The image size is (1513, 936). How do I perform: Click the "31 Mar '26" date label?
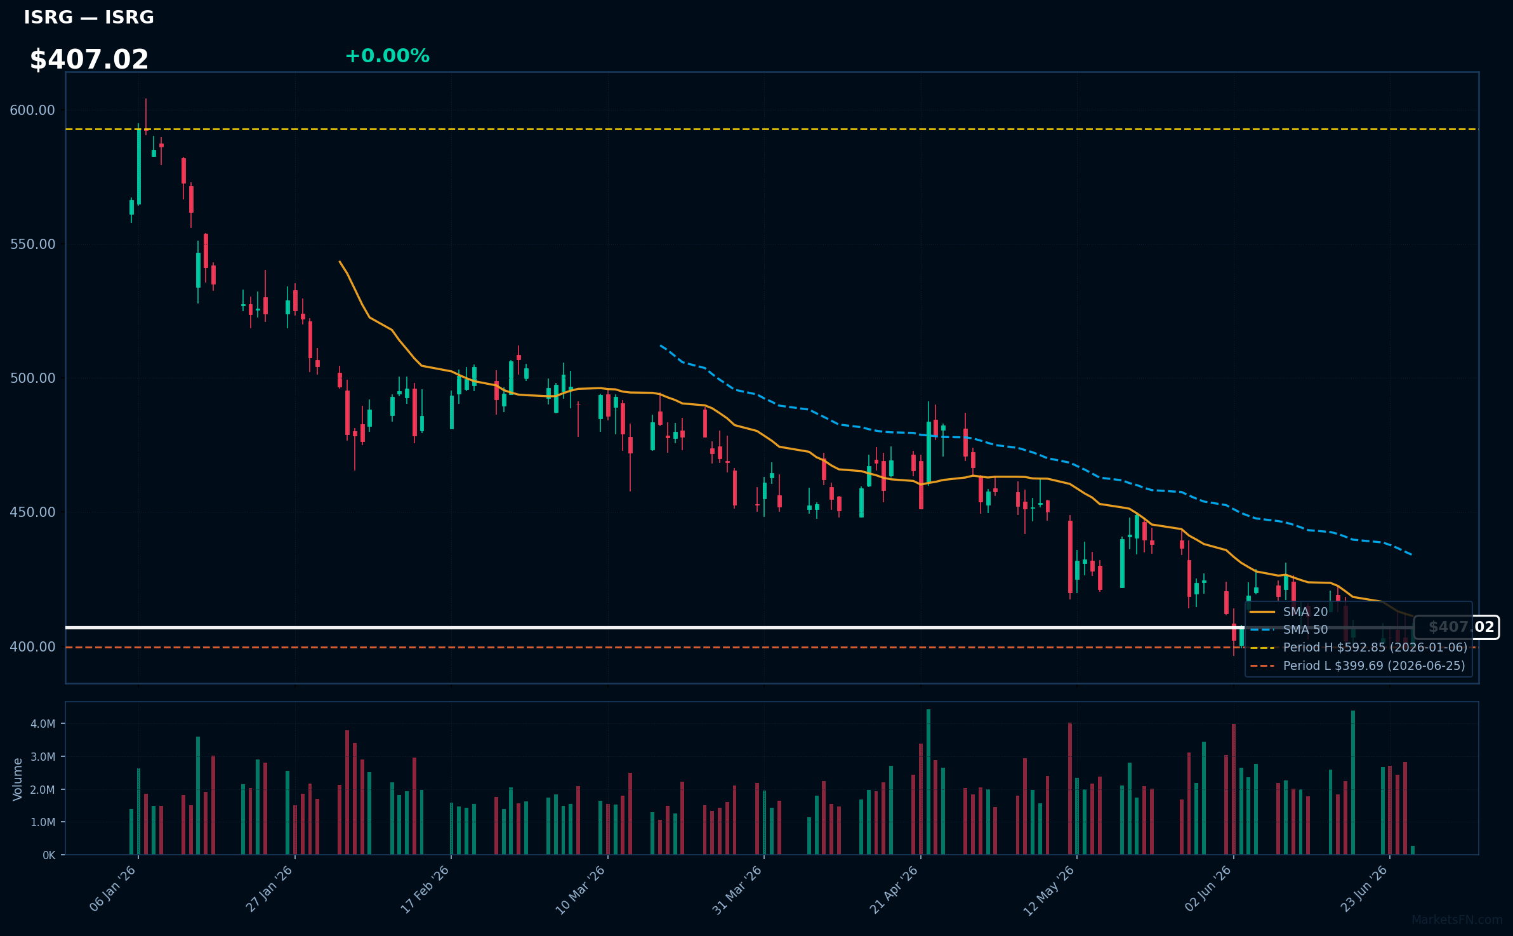[737, 889]
